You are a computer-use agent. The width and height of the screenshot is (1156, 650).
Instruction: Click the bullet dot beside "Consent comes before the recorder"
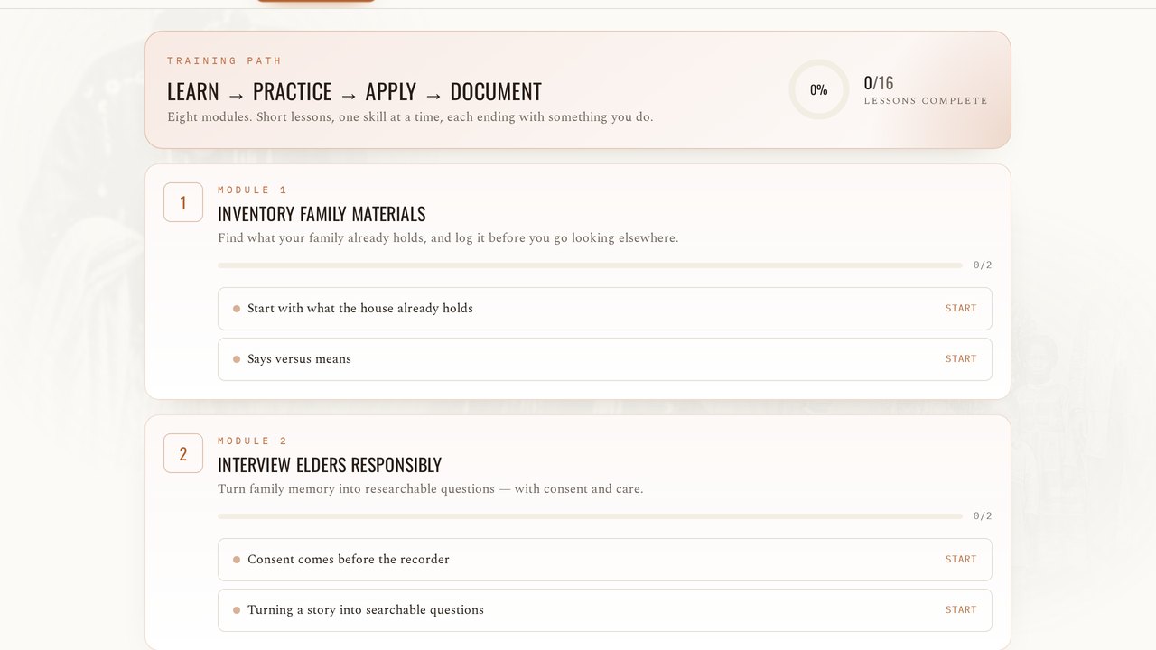[x=237, y=560]
